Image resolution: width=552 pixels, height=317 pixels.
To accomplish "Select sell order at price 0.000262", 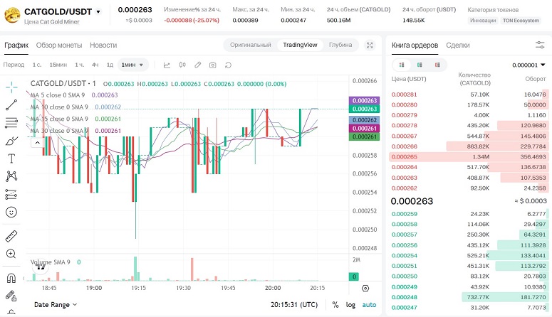I will click(469, 188).
